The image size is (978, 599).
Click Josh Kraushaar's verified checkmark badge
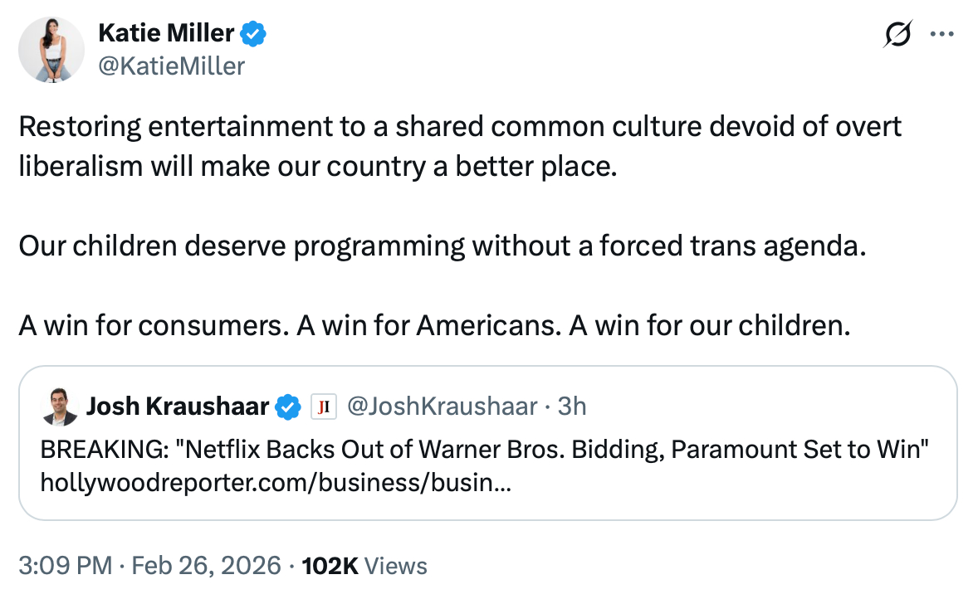[x=288, y=407]
